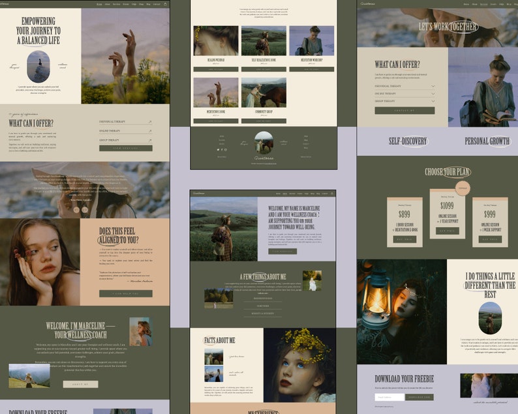Click the Facts About Me heading
This screenshot has width=518, height=414.
click(x=219, y=340)
